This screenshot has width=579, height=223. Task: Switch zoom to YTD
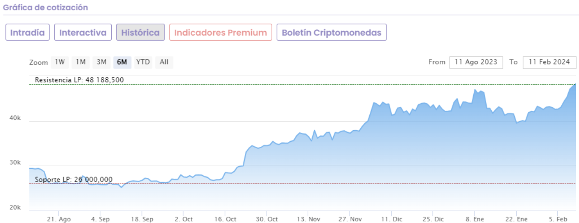pyautogui.click(x=143, y=62)
